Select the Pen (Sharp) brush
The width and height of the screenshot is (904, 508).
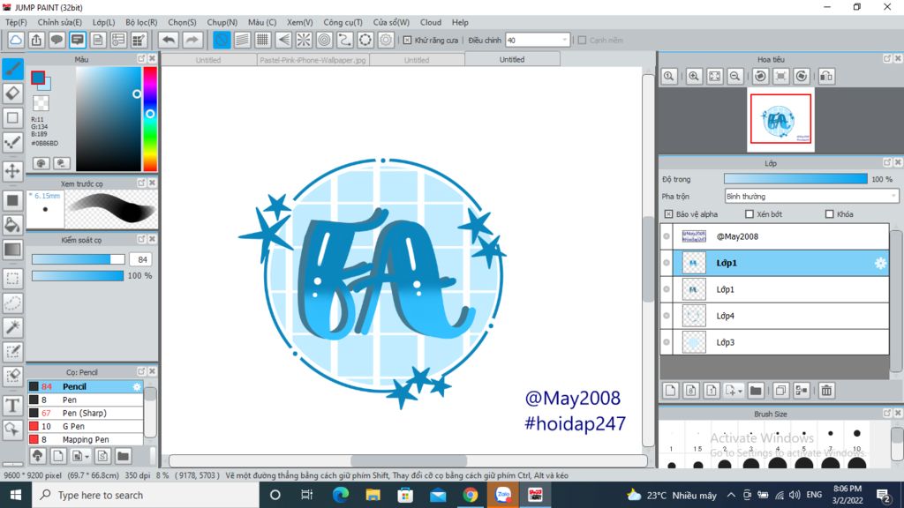pyautogui.click(x=86, y=413)
